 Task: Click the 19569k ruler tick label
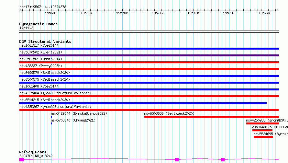pos(86,13)
